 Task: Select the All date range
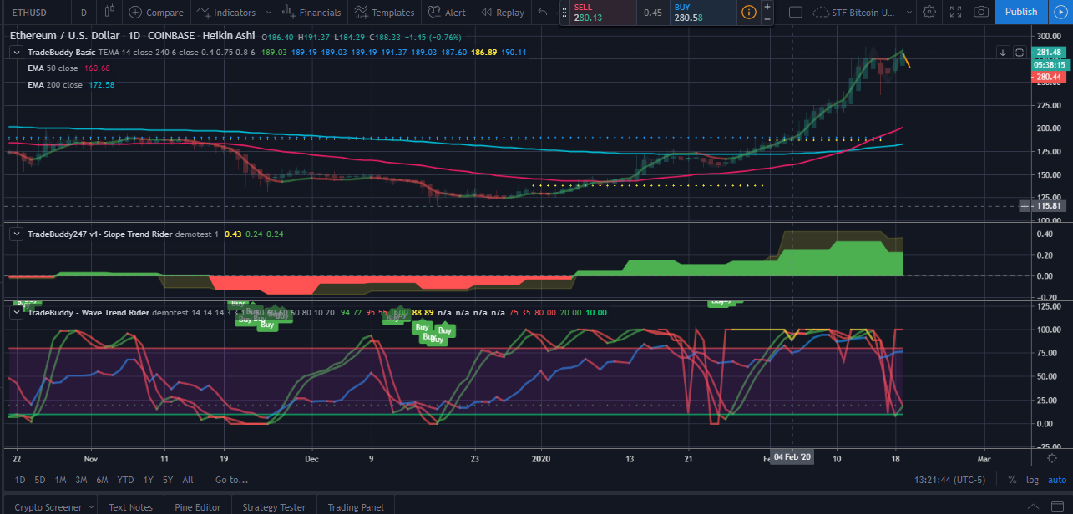[x=188, y=480]
